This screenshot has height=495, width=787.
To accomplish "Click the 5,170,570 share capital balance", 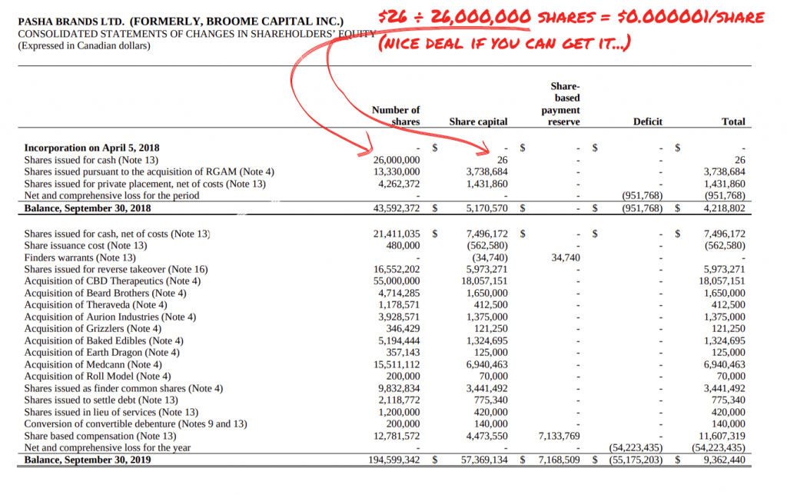I will pyautogui.click(x=486, y=208).
